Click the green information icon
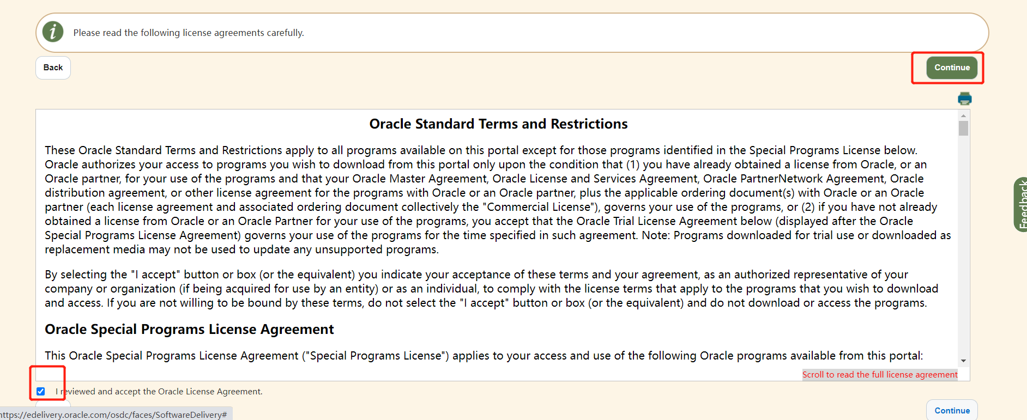The image size is (1027, 420). coord(53,32)
